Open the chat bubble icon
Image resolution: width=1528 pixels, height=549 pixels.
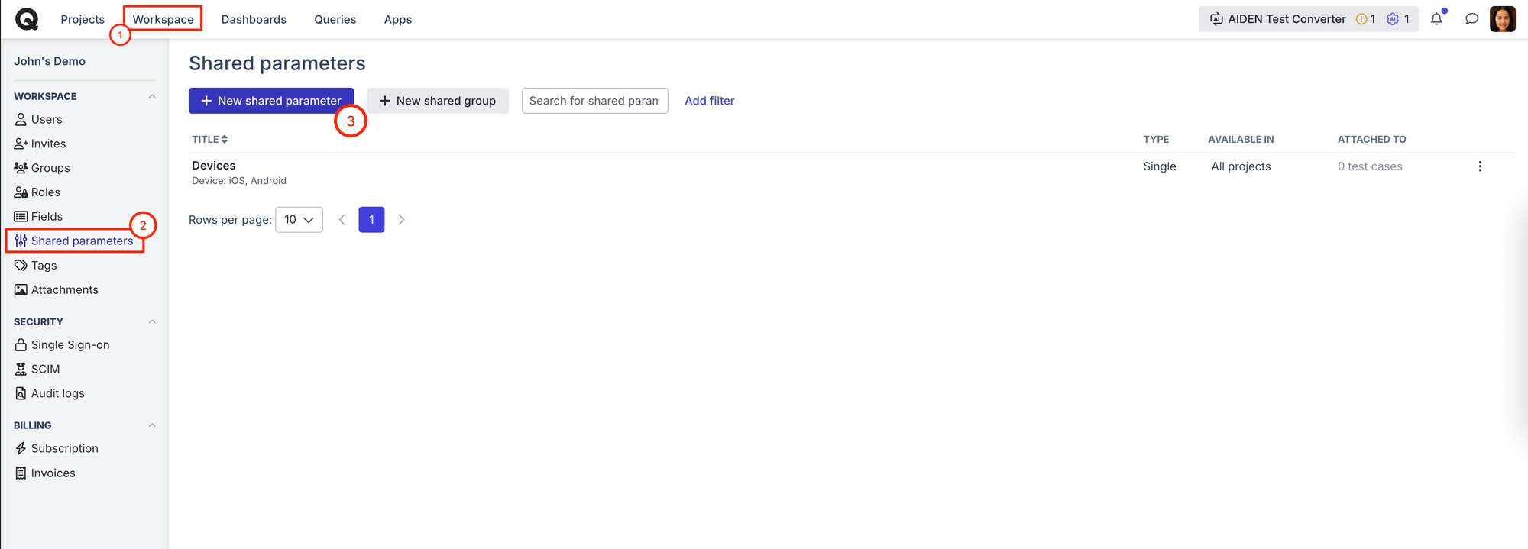tap(1471, 19)
